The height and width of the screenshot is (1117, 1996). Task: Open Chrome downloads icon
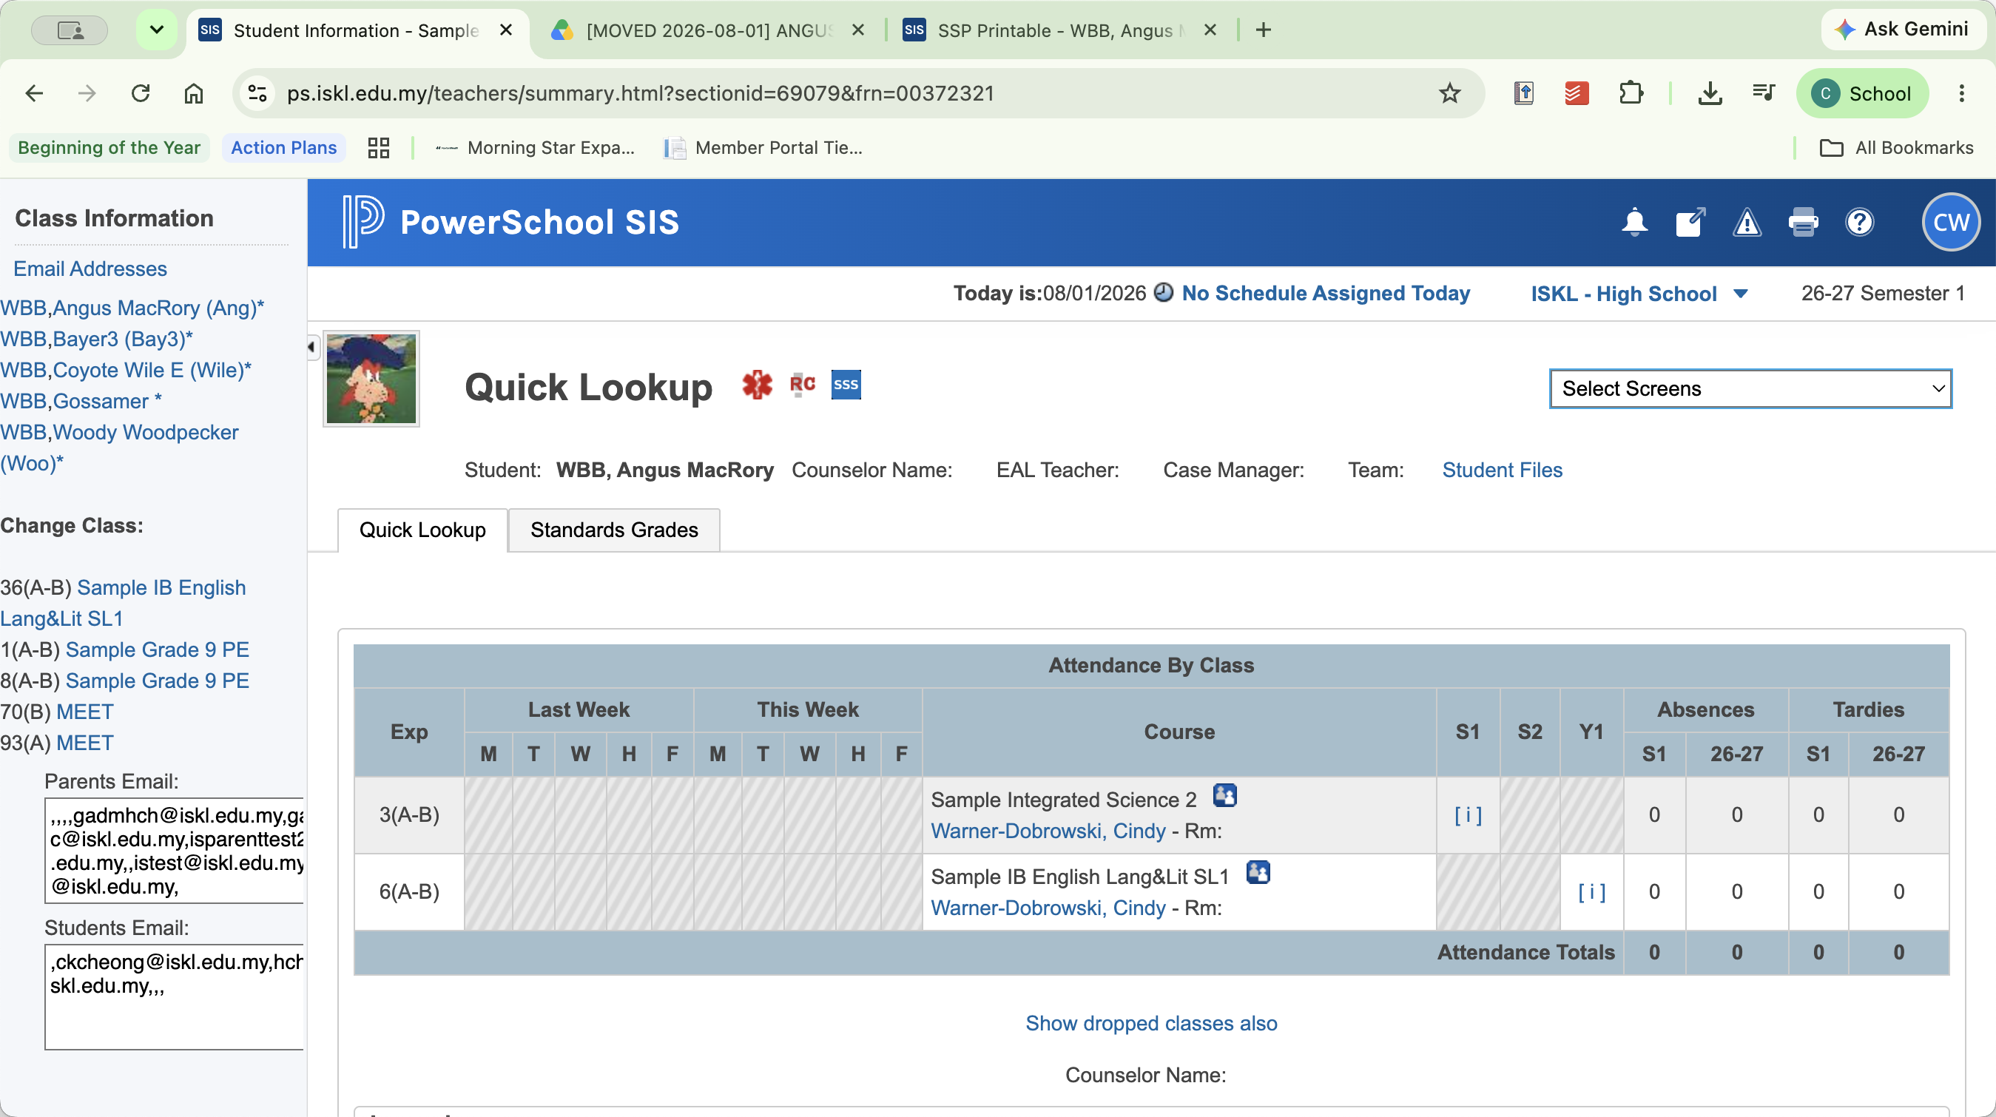click(x=1710, y=94)
